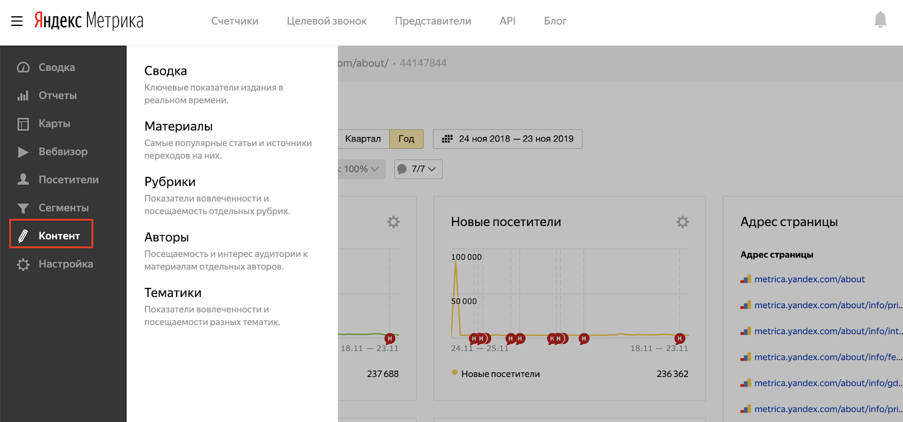Click the Адрес страницы column header
Viewport: 903px width, 422px height.
pos(777,255)
